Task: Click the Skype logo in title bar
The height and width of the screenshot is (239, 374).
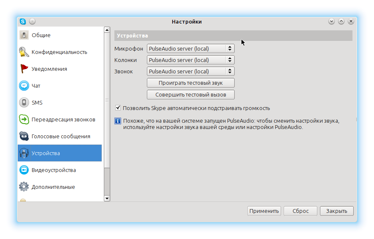Action: (x=23, y=21)
